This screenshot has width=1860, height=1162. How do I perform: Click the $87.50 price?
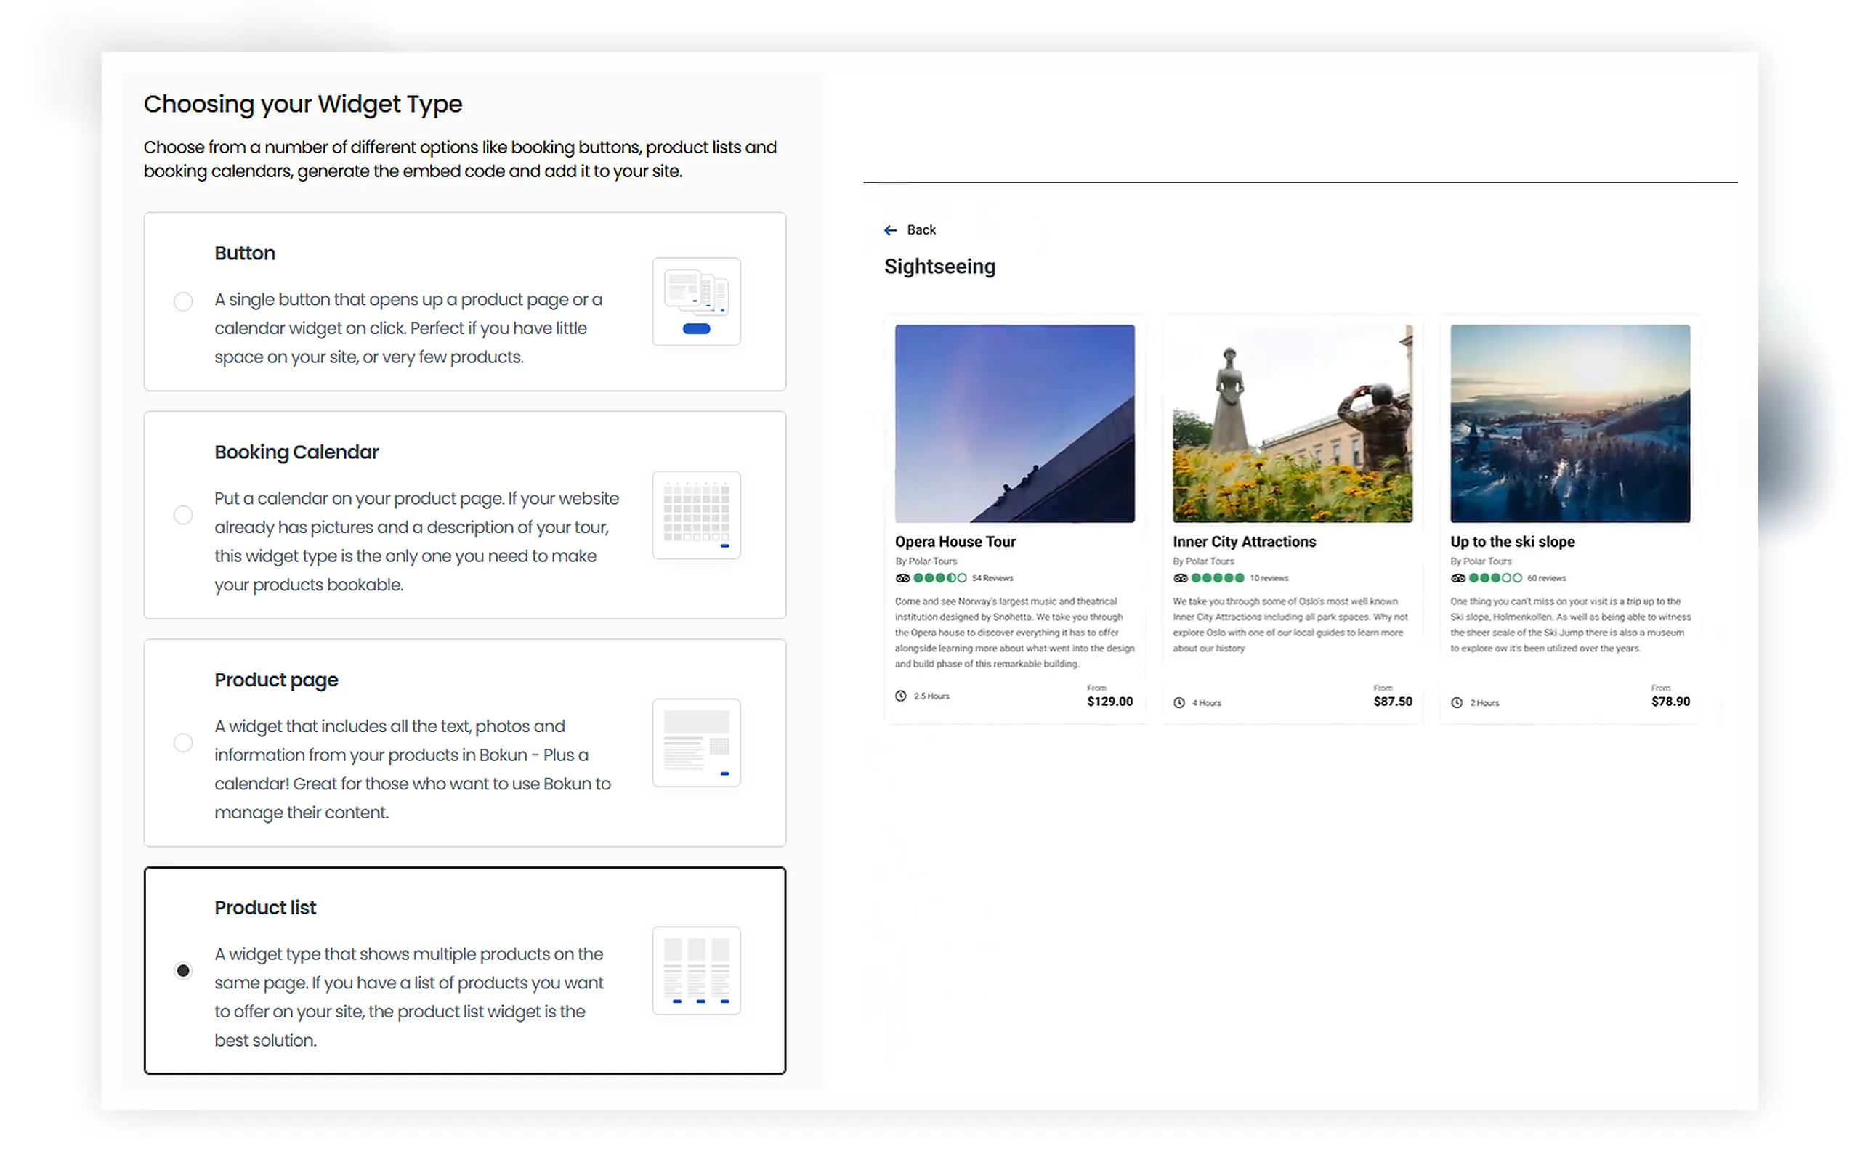click(x=1393, y=702)
